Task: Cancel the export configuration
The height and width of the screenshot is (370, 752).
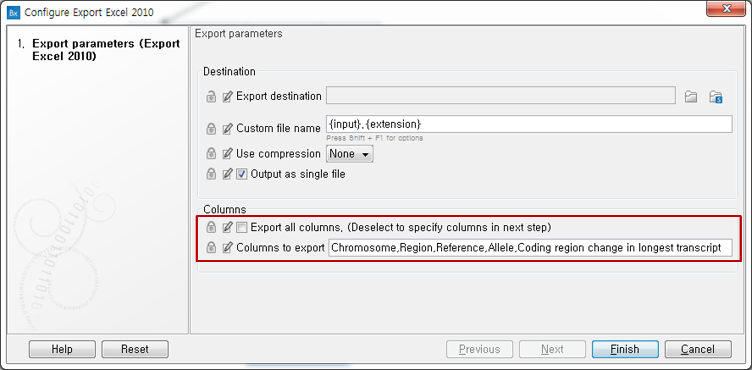Action: click(x=698, y=349)
